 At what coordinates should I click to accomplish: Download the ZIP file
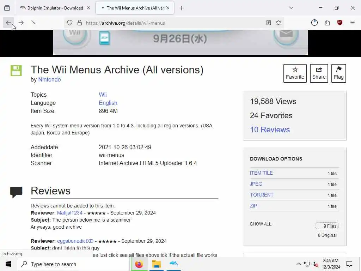[253, 206]
